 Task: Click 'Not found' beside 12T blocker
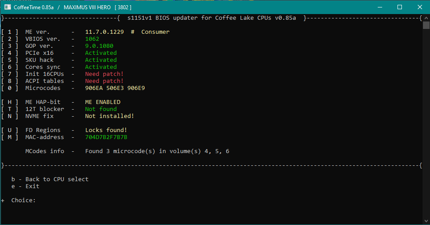tap(101, 109)
